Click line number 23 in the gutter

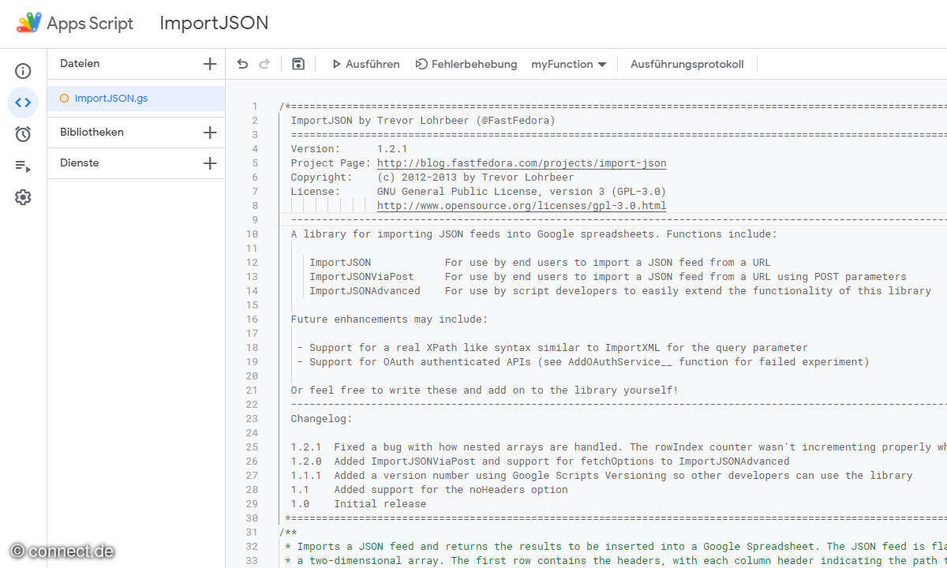pos(252,419)
